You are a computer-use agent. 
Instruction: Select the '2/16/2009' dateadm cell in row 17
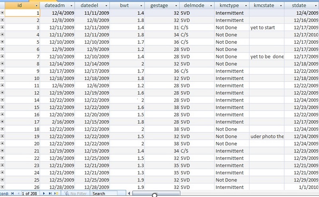click(x=57, y=122)
